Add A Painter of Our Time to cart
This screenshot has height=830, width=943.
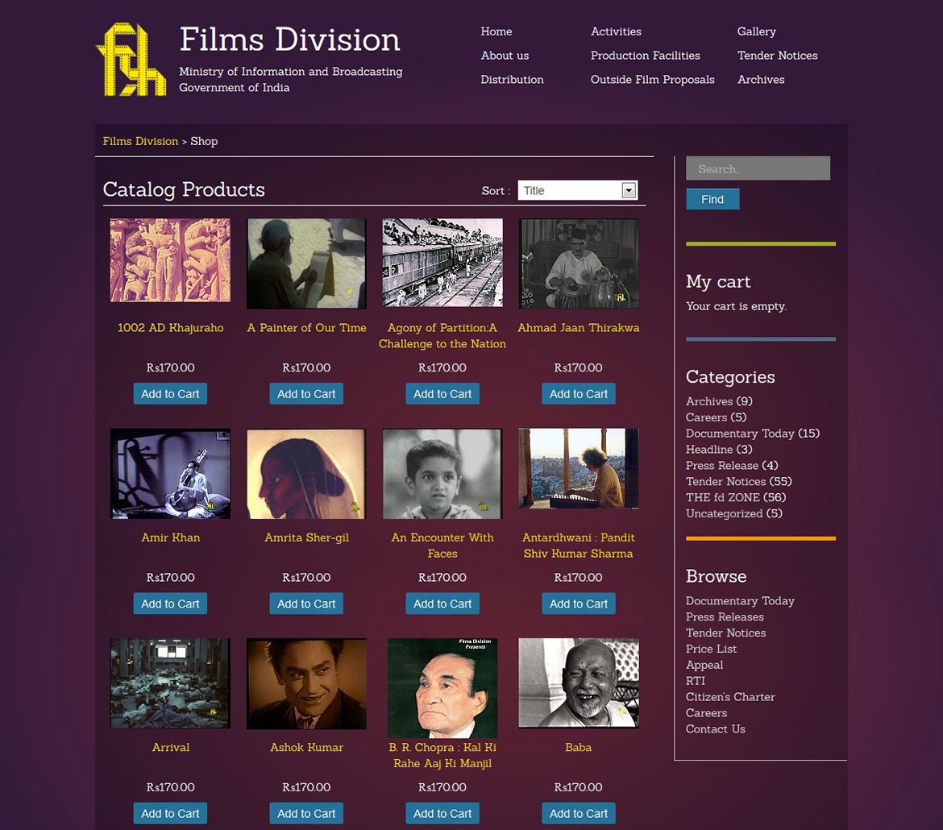[306, 394]
